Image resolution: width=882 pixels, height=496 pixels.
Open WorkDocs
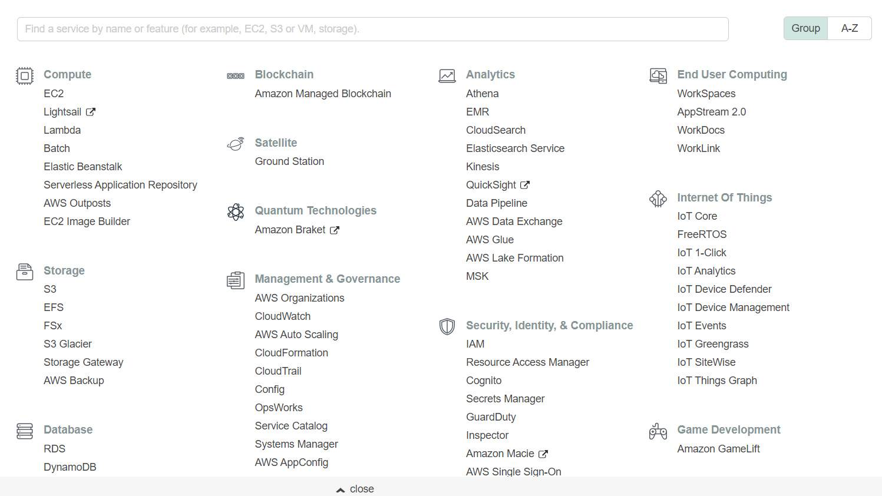701,130
